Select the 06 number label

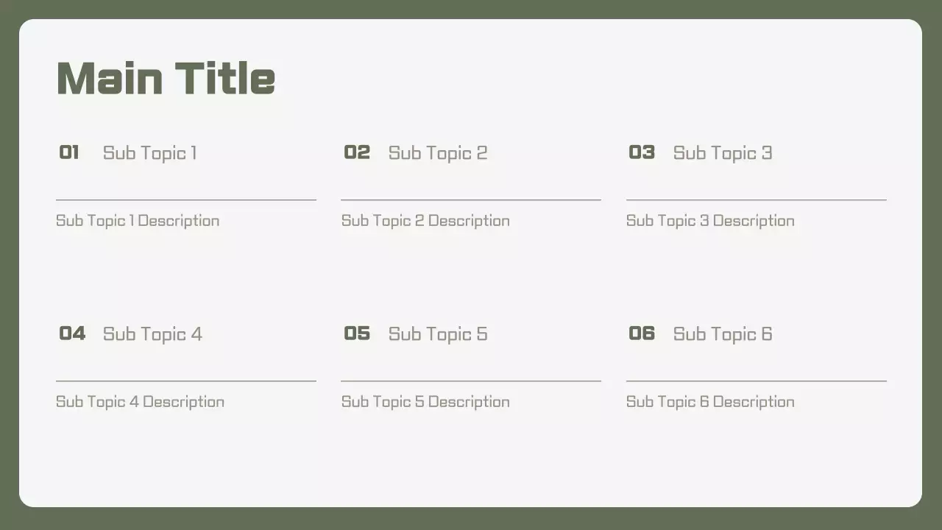pos(642,333)
